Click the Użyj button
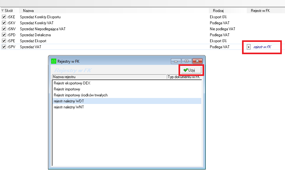 (190, 70)
